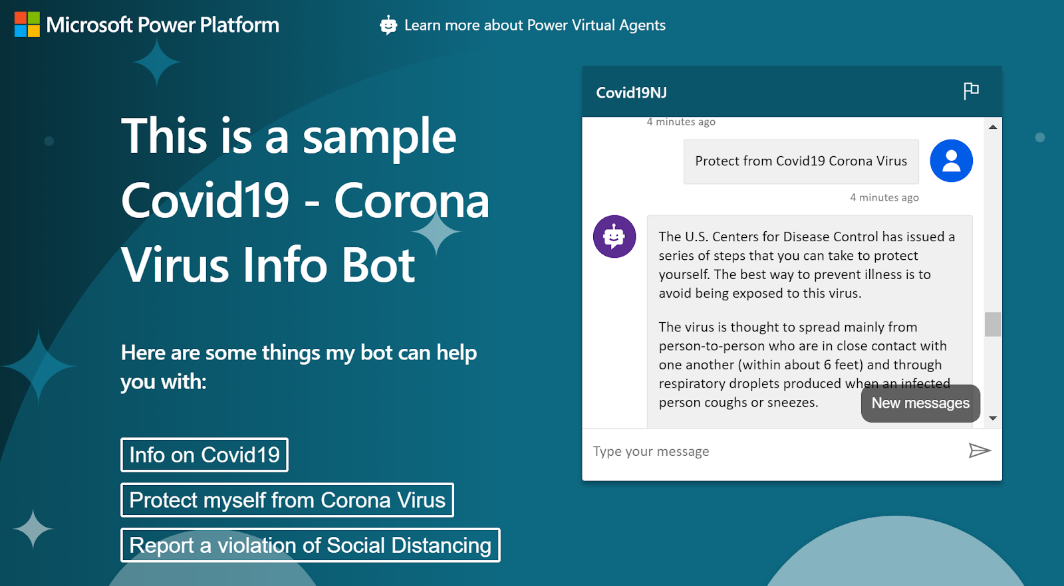1064x586 pixels.
Task: Focus the Type your message field
Action: (x=775, y=452)
